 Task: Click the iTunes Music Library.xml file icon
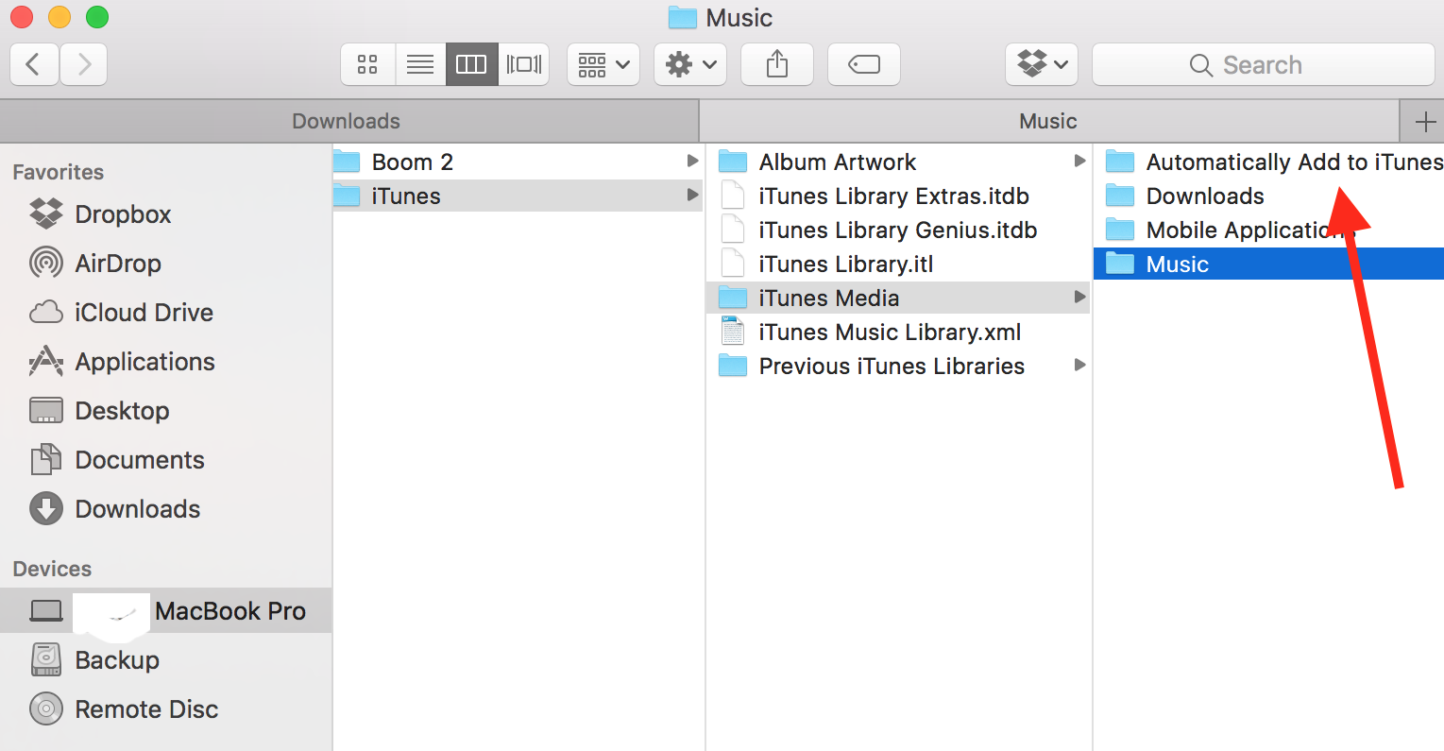(733, 332)
